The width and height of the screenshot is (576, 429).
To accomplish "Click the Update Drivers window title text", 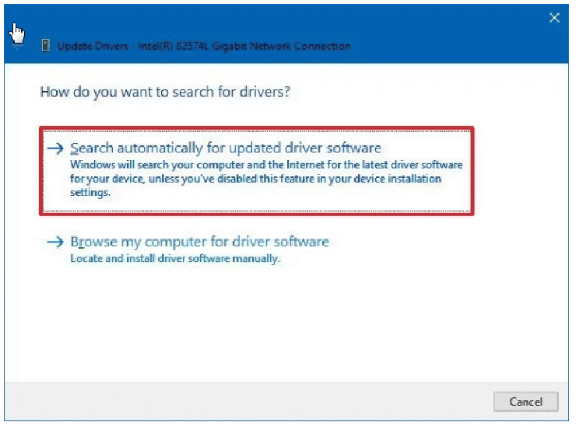I will [x=204, y=46].
